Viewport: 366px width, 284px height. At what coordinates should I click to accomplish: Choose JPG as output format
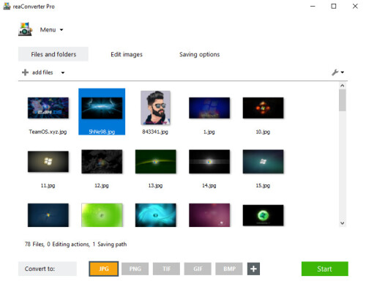coord(104,269)
